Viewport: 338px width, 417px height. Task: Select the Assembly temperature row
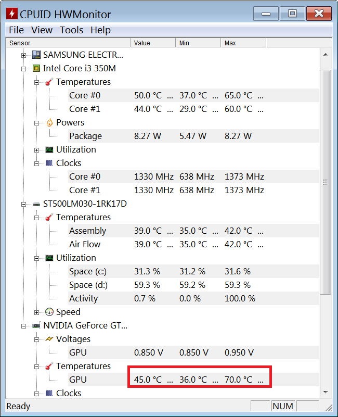tap(193, 231)
